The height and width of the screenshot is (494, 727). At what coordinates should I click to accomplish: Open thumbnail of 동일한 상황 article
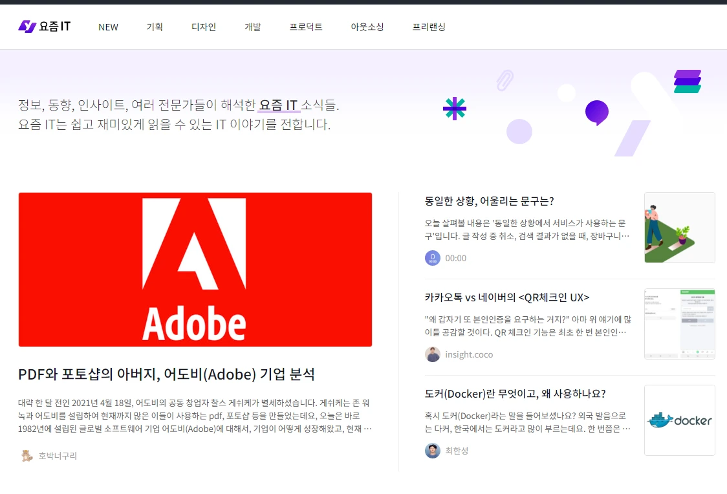[680, 228]
